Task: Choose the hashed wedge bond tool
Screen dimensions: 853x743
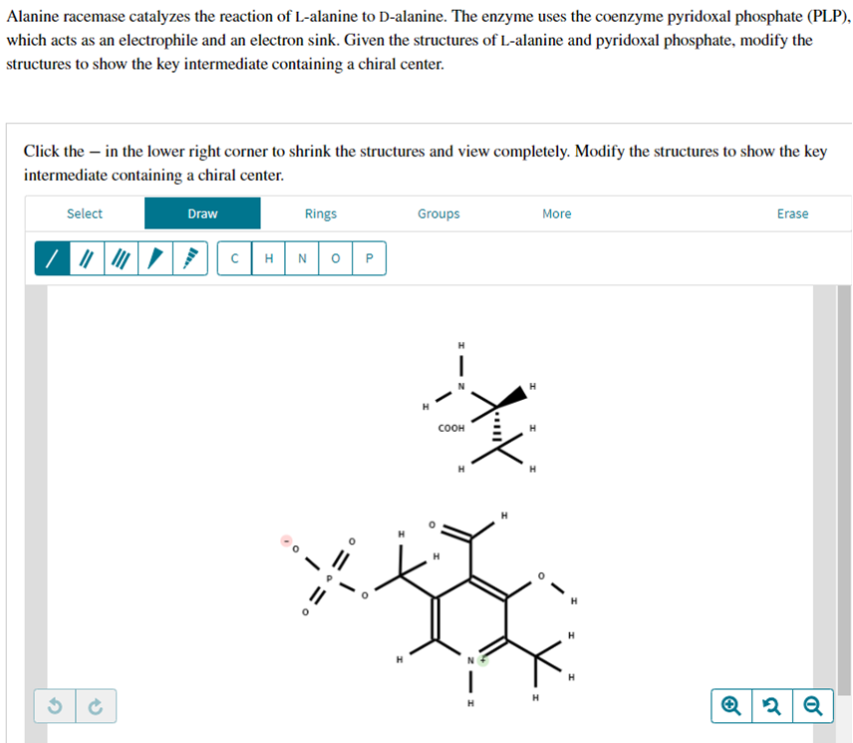Action: 190,258
